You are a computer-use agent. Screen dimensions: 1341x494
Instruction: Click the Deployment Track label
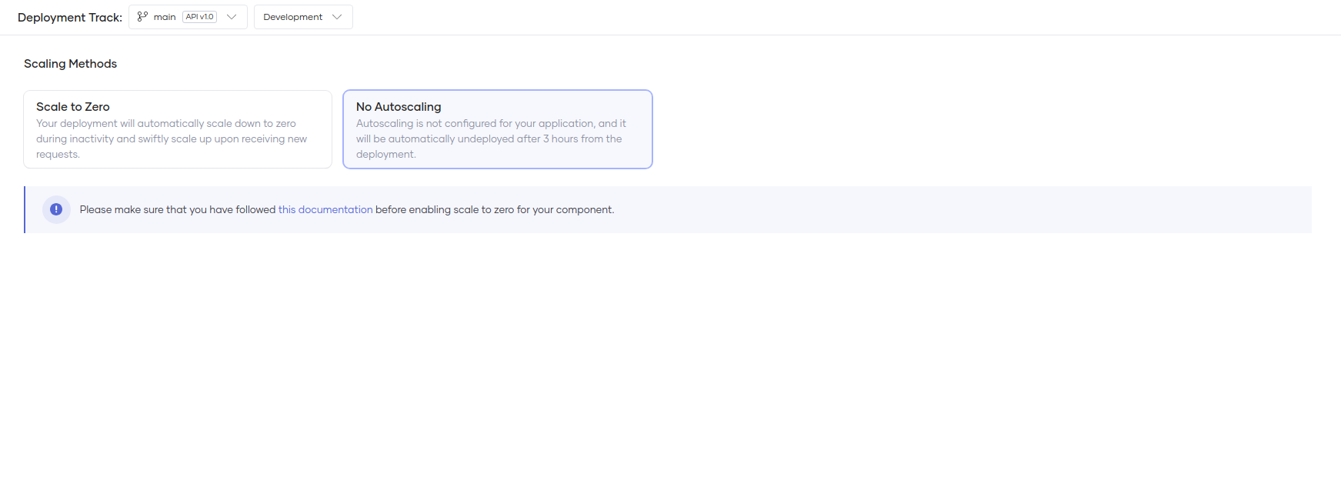[x=69, y=17]
